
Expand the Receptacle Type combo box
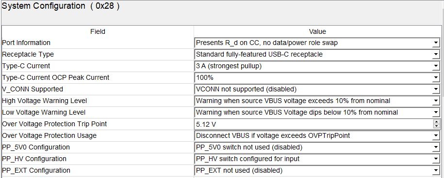pos(436,55)
